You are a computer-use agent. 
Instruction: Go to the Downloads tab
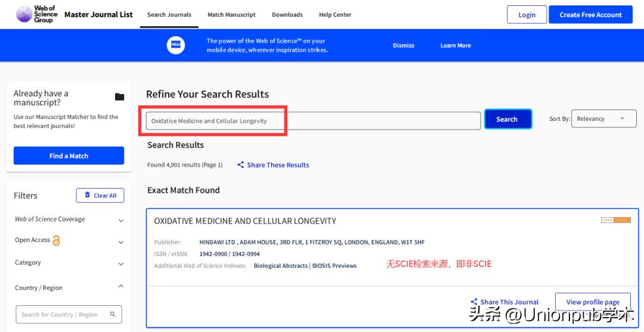pos(287,15)
